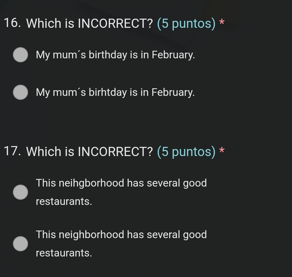The image size is (292, 277).
Task: Click the question 16 heading text
Action: [x=89, y=23]
